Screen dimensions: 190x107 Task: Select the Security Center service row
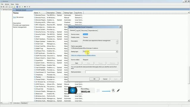[x=51, y=34]
